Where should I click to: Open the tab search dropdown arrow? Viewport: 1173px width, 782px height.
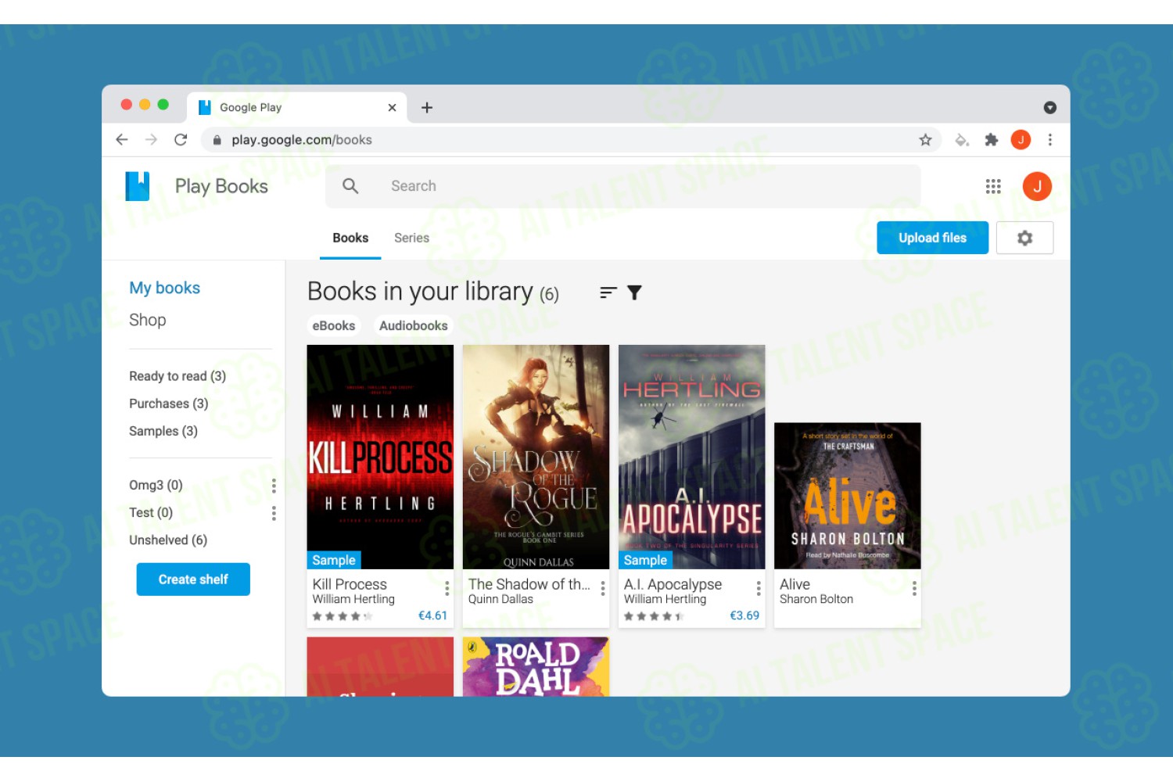[1050, 108]
